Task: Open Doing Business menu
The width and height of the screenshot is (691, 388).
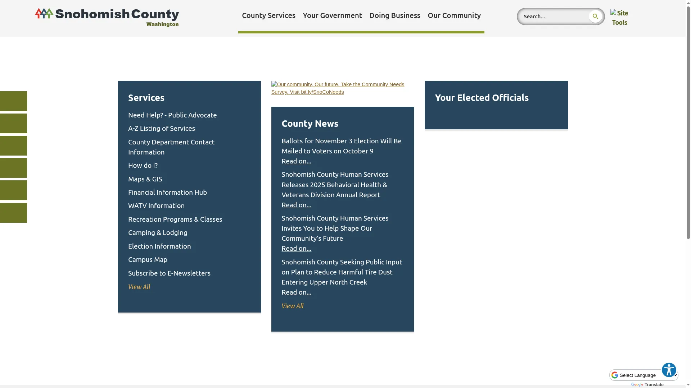Action: (x=395, y=15)
